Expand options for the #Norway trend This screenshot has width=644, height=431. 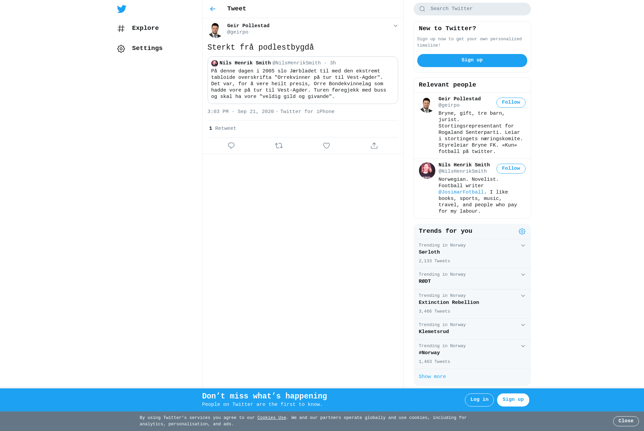pyautogui.click(x=523, y=346)
